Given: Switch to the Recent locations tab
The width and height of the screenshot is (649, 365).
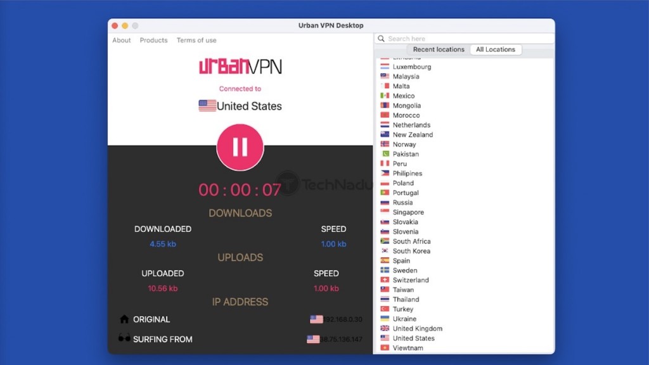Looking at the screenshot, I should pos(439,49).
